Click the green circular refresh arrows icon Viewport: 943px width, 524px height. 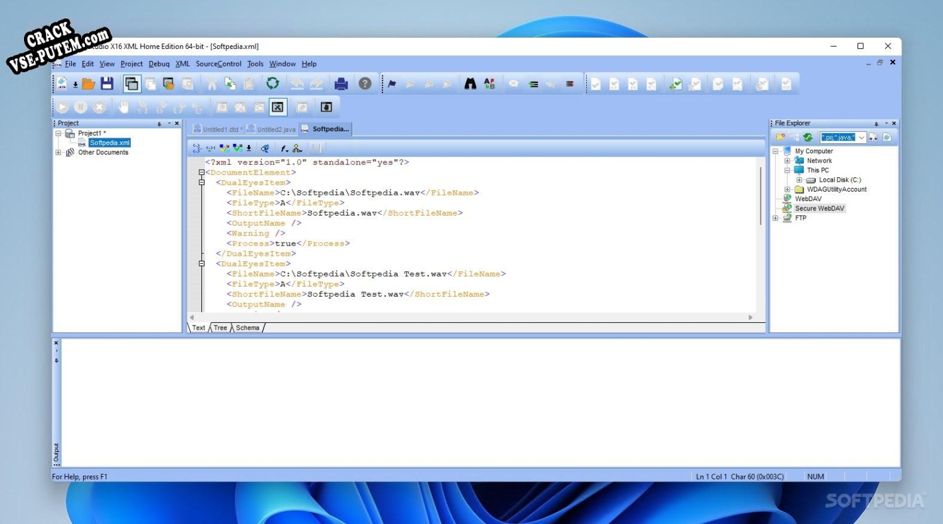[x=272, y=84]
